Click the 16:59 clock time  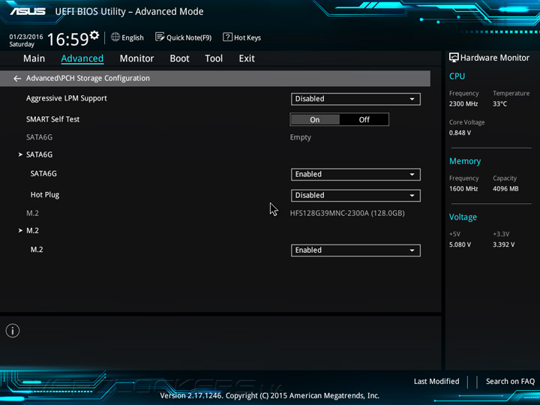point(67,39)
